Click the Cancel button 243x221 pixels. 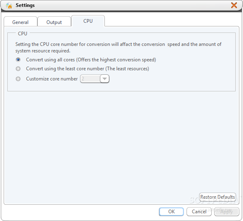point(199,212)
